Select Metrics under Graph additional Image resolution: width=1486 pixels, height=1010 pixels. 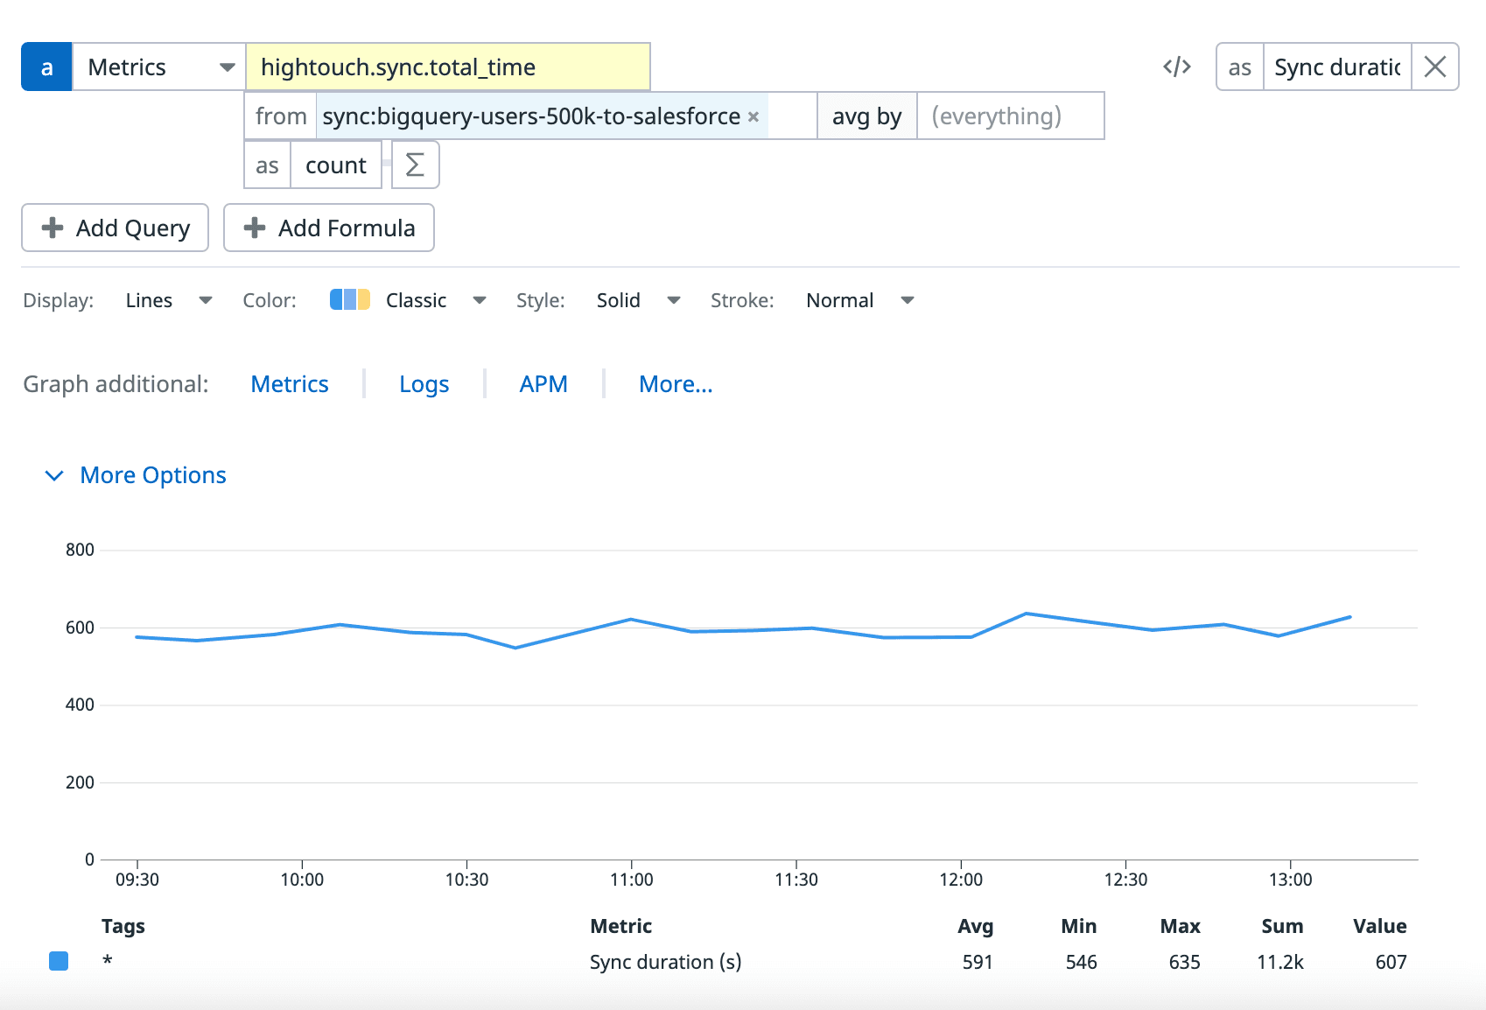pyautogui.click(x=290, y=384)
